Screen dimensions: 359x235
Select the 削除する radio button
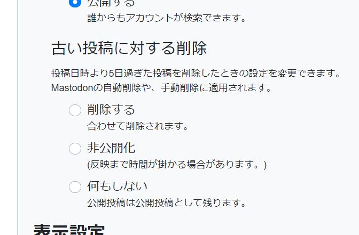[x=75, y=110]
